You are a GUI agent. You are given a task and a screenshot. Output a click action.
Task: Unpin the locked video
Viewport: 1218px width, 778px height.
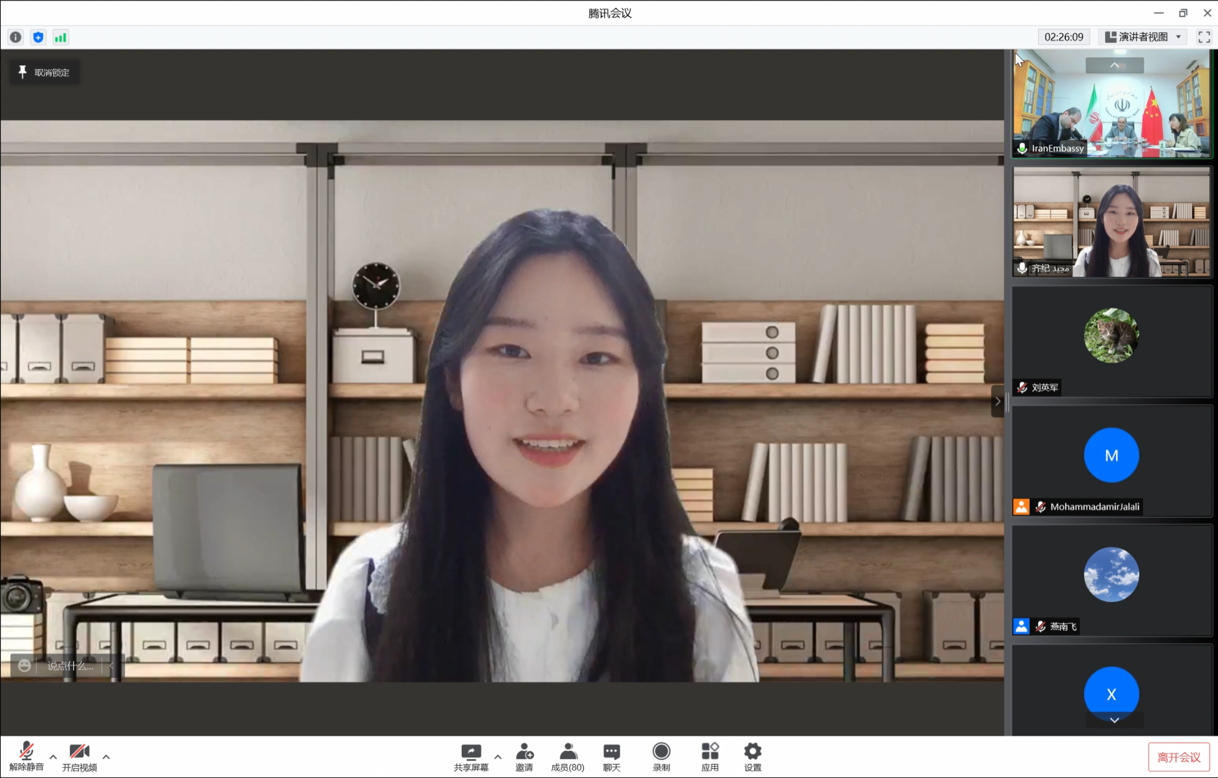click(x=44, y=72)
